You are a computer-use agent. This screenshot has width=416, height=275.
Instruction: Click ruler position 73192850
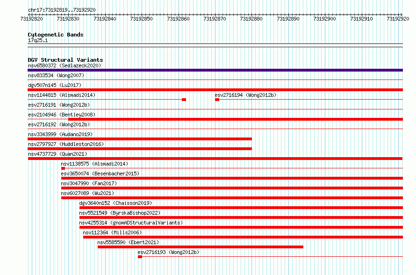pyautogui.click(x=142, y=19)
